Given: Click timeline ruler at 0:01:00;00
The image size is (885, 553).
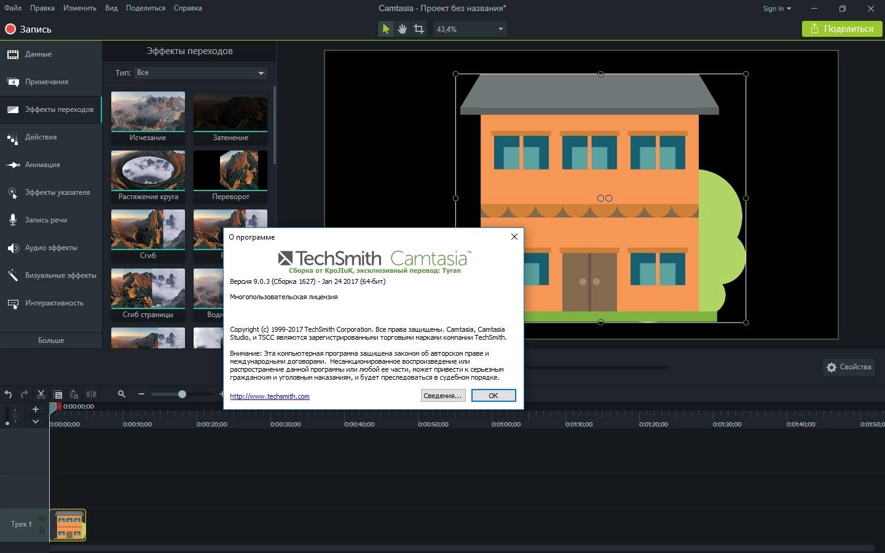Looking at the screenshot, I should click(506, 424).
